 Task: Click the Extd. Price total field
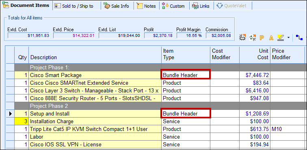[x=74, y=35]
